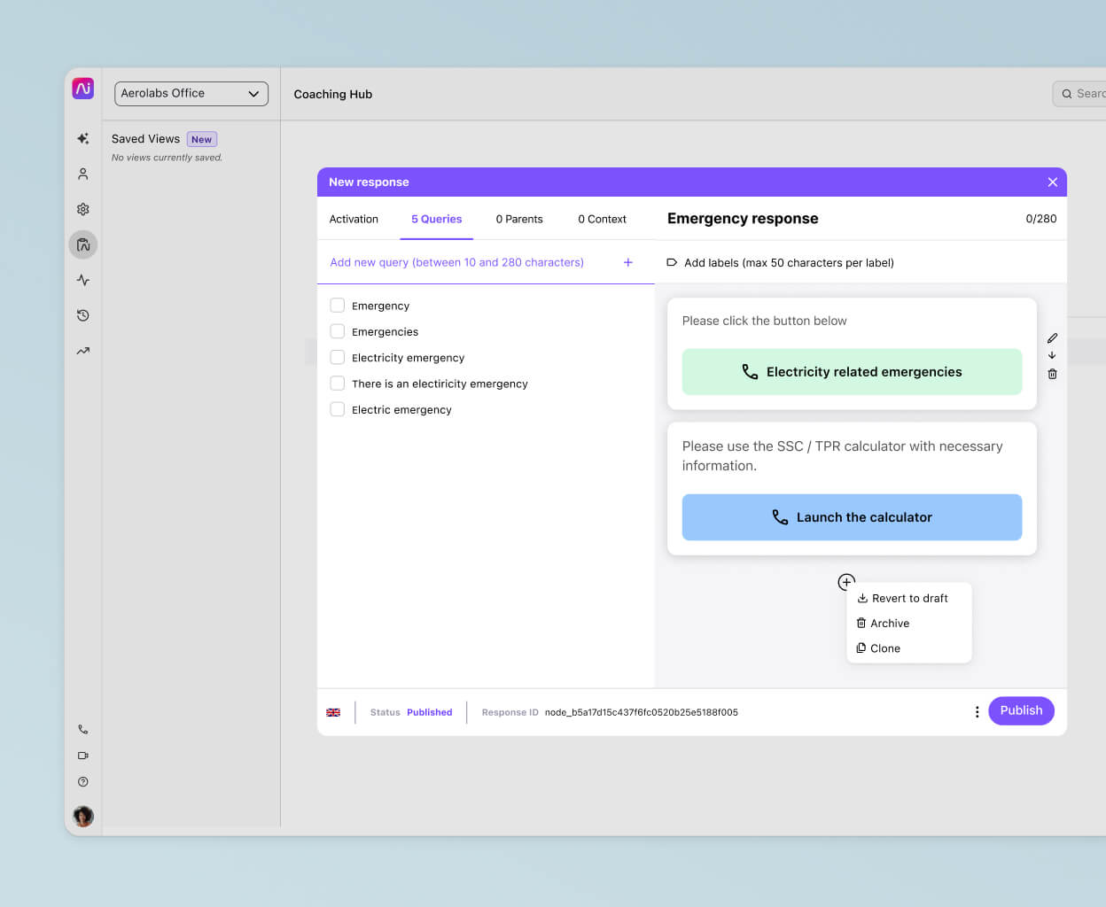Check the Electric emergency query
This screenshot has height=907, width=1106.
(337, 409)
